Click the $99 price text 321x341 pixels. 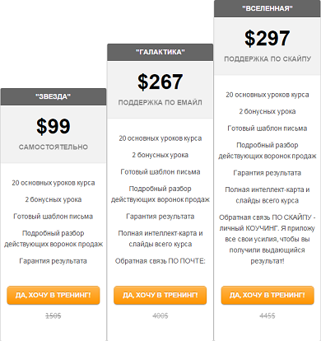(53, 127)
